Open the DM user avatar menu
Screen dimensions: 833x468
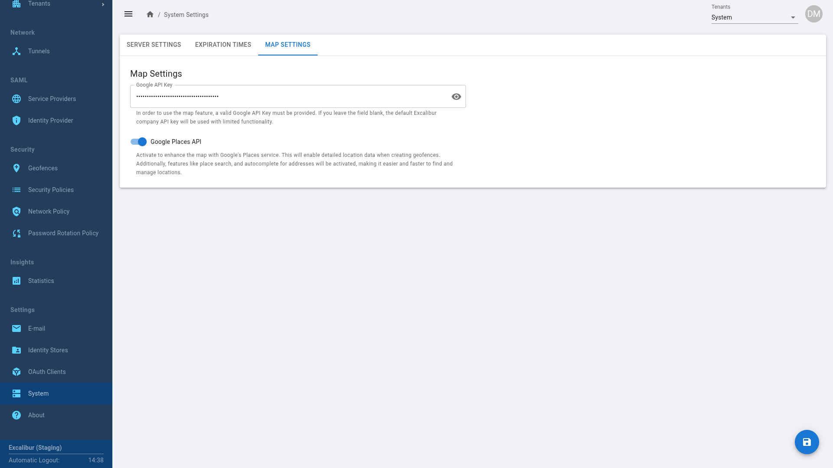pyautogui.click(x=813, y=14)
